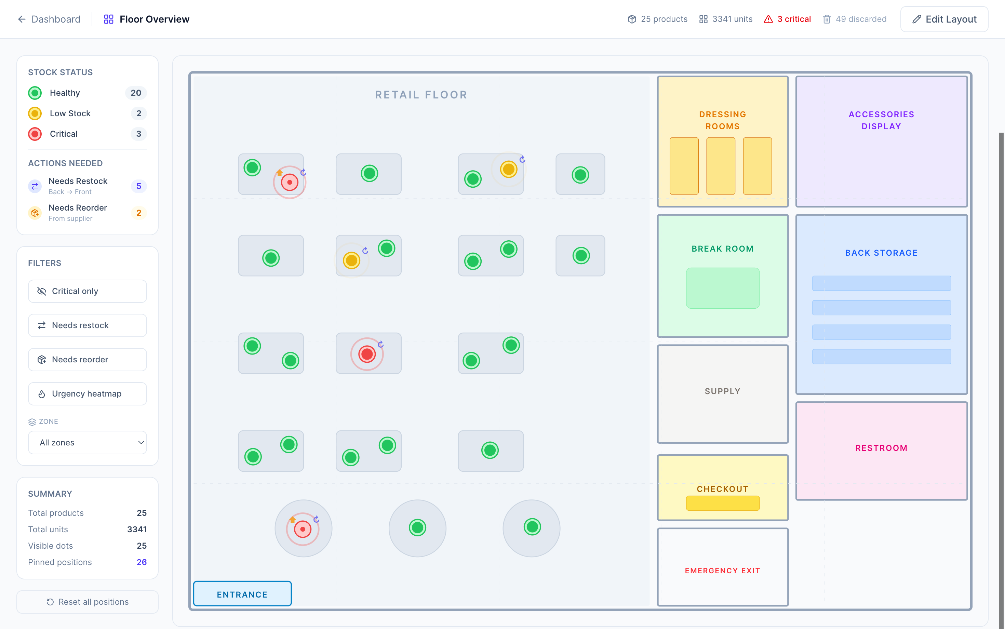Click the yellow Checkout counter bar
This screenshot has width=1005, height=629.
722,503
